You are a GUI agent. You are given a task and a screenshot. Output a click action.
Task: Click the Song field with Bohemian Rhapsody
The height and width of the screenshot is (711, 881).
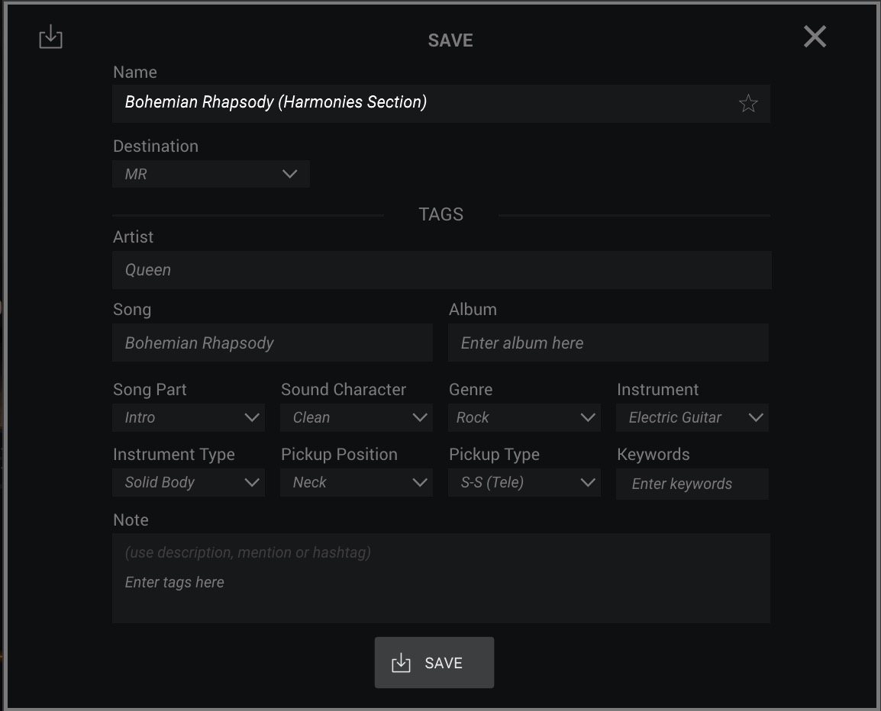(x=273, y=343)
